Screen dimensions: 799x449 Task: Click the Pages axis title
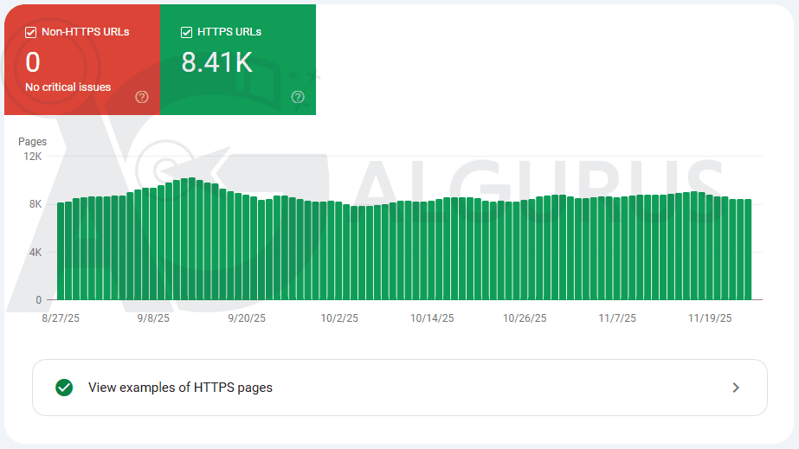tap(33, 142)
